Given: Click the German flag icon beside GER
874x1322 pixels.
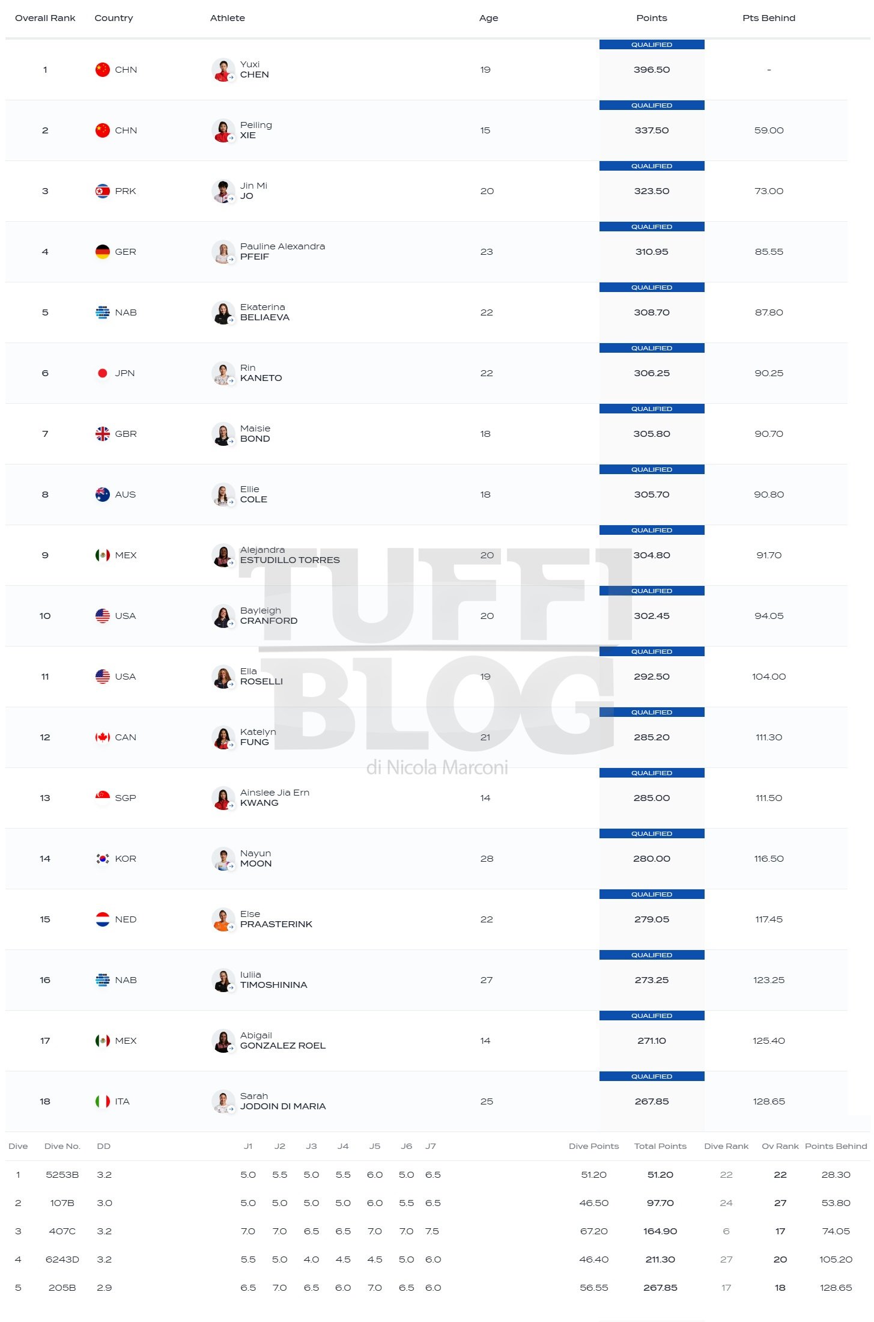Looking at the screenshot, I should tap(103, 252).
